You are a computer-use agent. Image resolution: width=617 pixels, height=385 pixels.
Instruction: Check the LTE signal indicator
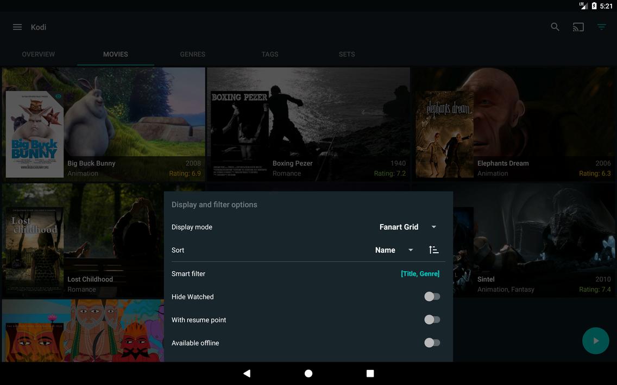583,5
